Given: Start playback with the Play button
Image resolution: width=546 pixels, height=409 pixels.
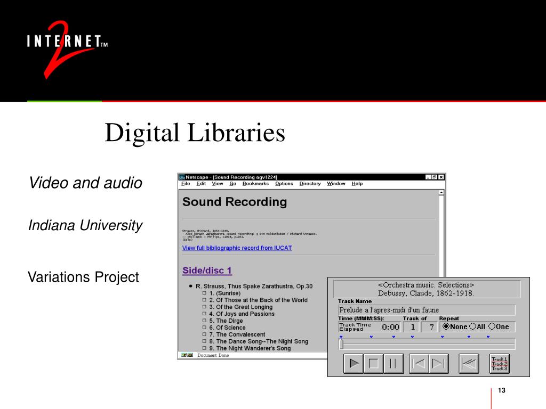Looking at the screenshot, I should click(354, 364).
